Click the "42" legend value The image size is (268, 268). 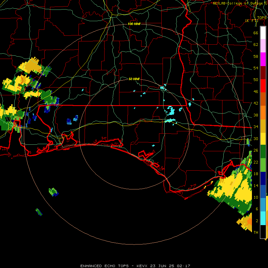click(x=256, y=103)
